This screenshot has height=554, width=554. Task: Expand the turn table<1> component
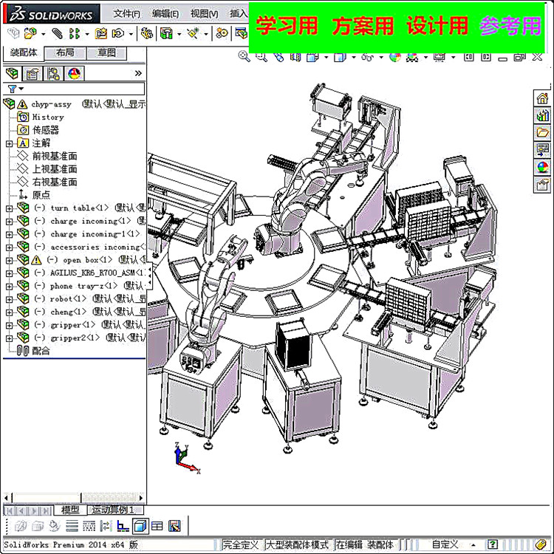9,208
